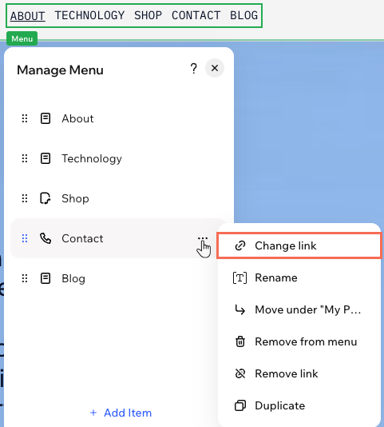This screenshot has width=384, height=427.
Task: Click the plus icon beside Add Item
Action: pos(93,413)
